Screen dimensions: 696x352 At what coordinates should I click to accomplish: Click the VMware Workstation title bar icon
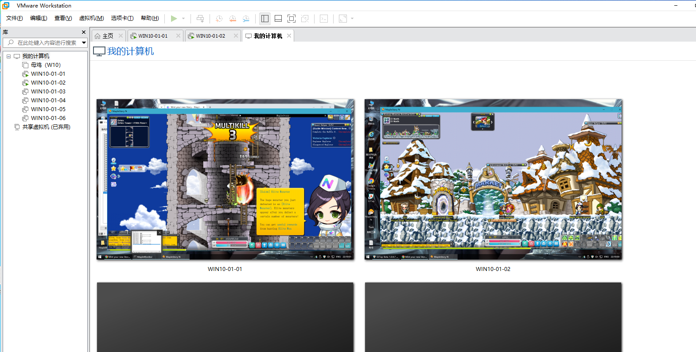point(6,6)
